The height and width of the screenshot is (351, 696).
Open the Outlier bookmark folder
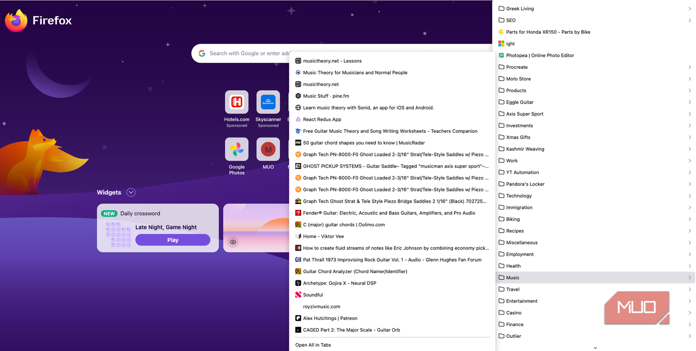pos(595,336)
